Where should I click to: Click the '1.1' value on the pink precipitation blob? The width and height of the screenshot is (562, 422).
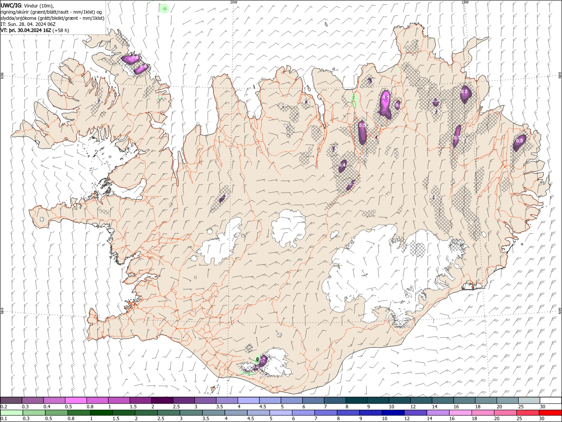click(x=385, y=97)
